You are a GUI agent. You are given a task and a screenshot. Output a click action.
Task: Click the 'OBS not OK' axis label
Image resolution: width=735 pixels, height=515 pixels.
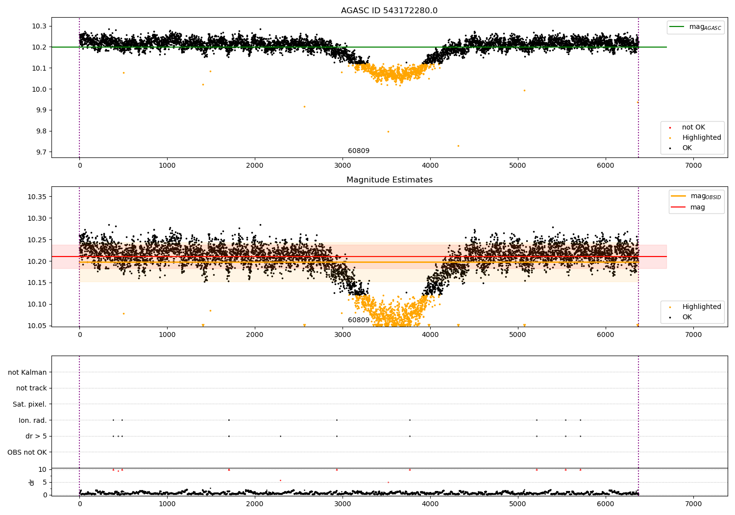click(27, 452)
